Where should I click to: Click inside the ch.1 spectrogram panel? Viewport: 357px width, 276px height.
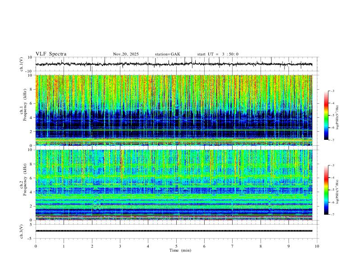coord(174,110)
